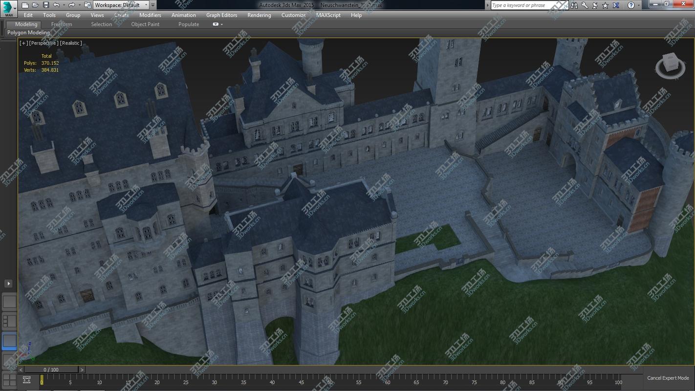This screenshot has height=391, width=695.
Task: Open the MAXScript menu
Action: point(328,15)
